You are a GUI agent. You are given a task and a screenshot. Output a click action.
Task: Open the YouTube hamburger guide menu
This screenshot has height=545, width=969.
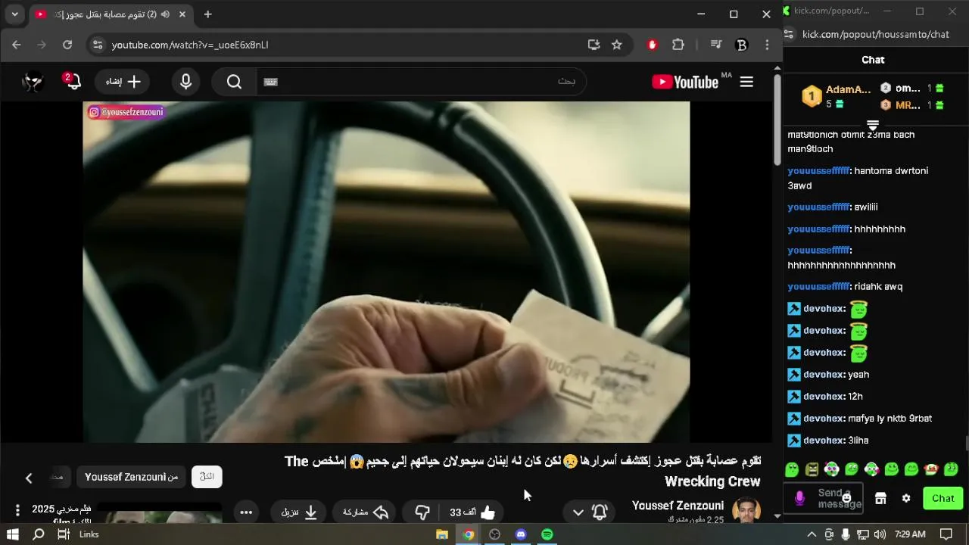(x=746, y=82)
